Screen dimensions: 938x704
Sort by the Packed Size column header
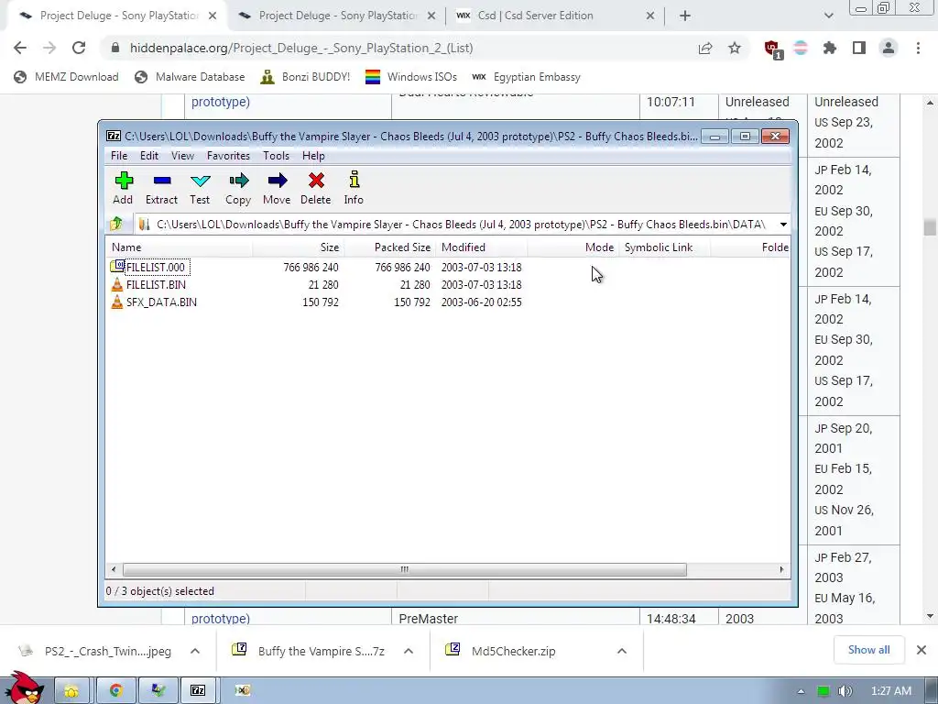[x=389, y=247]
